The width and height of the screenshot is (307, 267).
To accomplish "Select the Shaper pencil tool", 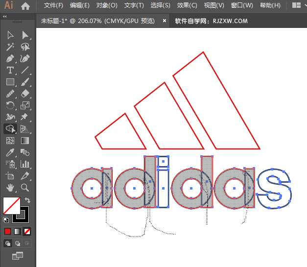I will coord(10,94).
